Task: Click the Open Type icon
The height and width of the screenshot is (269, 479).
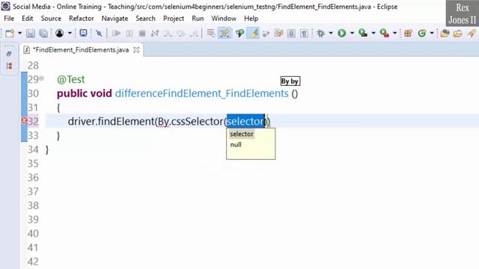Action: [x=445, y=33]
